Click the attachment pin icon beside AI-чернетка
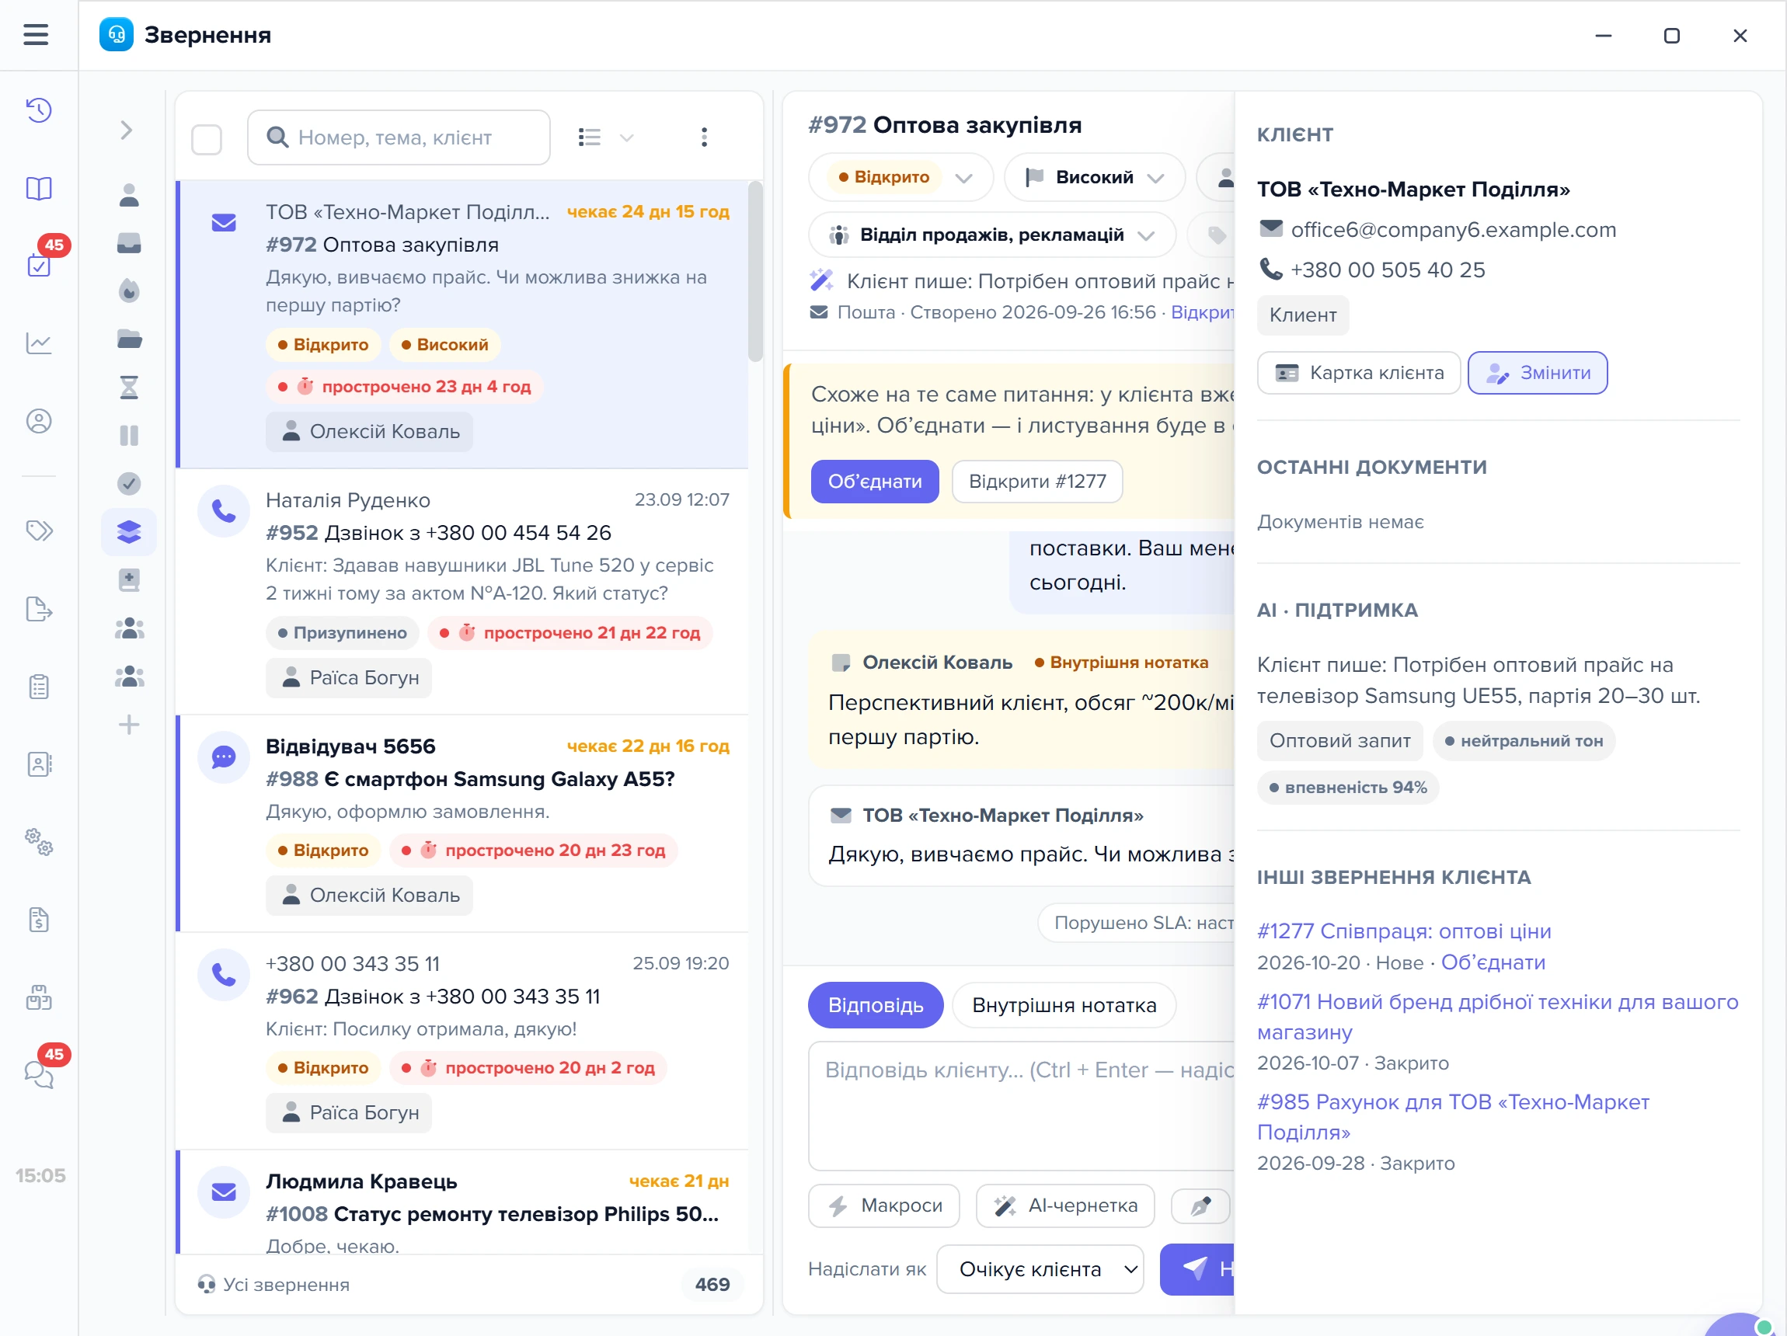 coord(1200,1206)
